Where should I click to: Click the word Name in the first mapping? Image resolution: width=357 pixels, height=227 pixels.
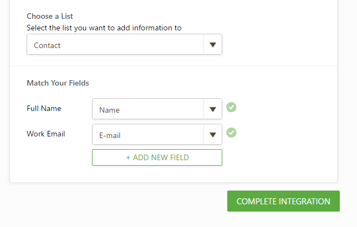pyautogui.click(x=109, y=110)
